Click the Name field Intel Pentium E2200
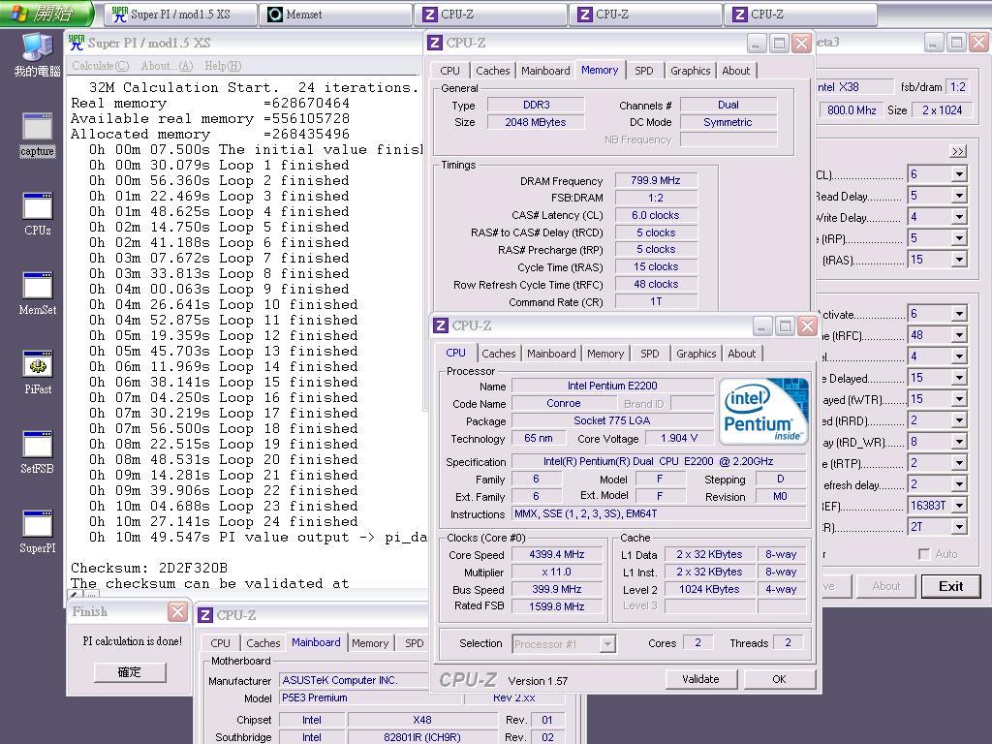Image resolution: width=992 pixels, height=744 pixels. coord(612,386)
